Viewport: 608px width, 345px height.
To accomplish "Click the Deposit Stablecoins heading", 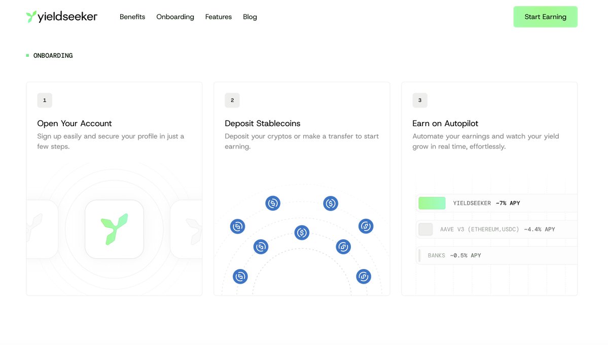I will coord(263,123).
